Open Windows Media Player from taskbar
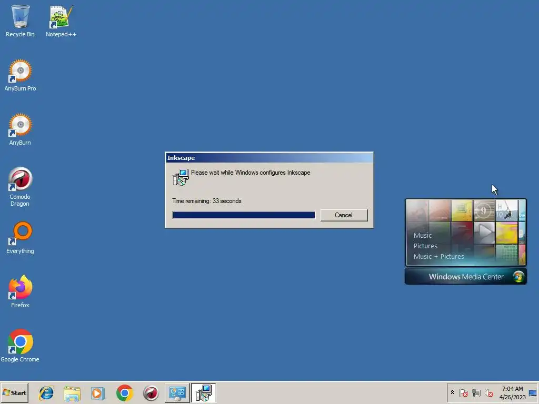This screenshot has width=539, height=404. (98, 393)
